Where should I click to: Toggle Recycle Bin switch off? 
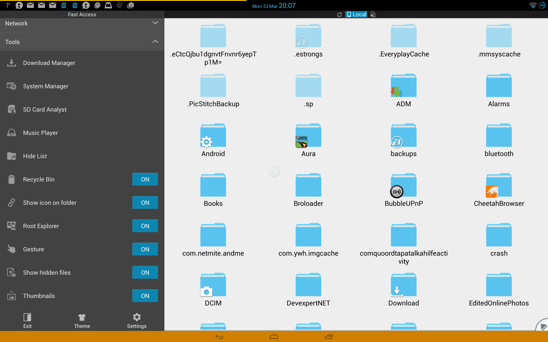pyautogui.click(x=145, y=179)
